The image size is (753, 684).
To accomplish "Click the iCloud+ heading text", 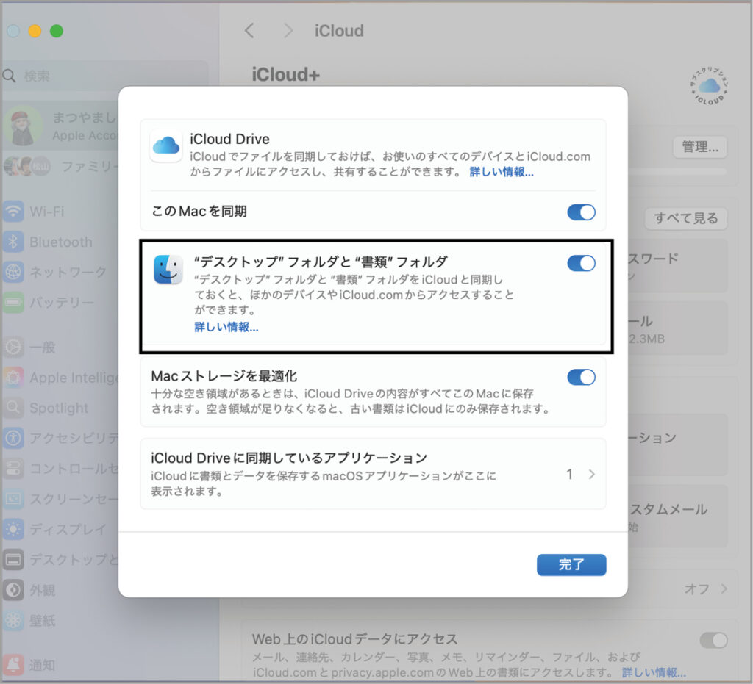I will click(286, 74).
